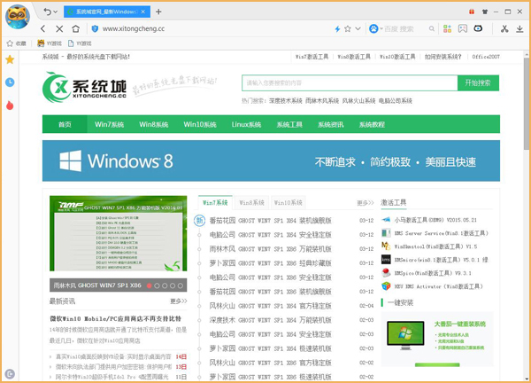Click the undo closed tab arrow icon
The width and height of the screenshot is (531, 383).
point(47,12)
